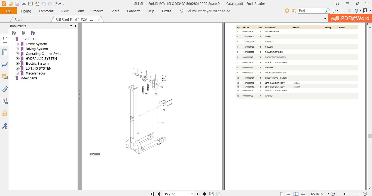This screenshot has width=372, height=196.
Task: Enable continuous scrolling view mode
Action: click(x=288, y=194)
